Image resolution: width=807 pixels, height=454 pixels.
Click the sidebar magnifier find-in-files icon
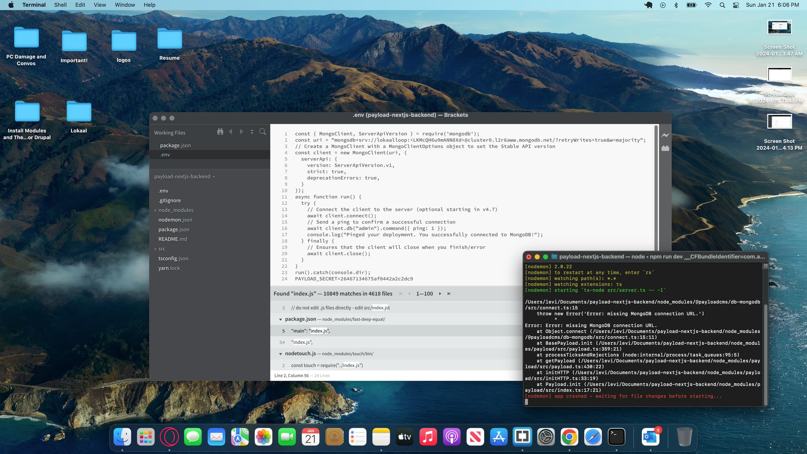point(263,132)
